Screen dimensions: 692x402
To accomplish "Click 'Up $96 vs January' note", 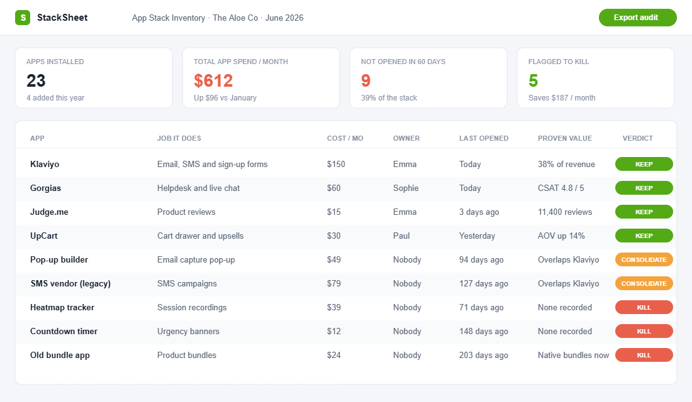I will coord(225,98).
